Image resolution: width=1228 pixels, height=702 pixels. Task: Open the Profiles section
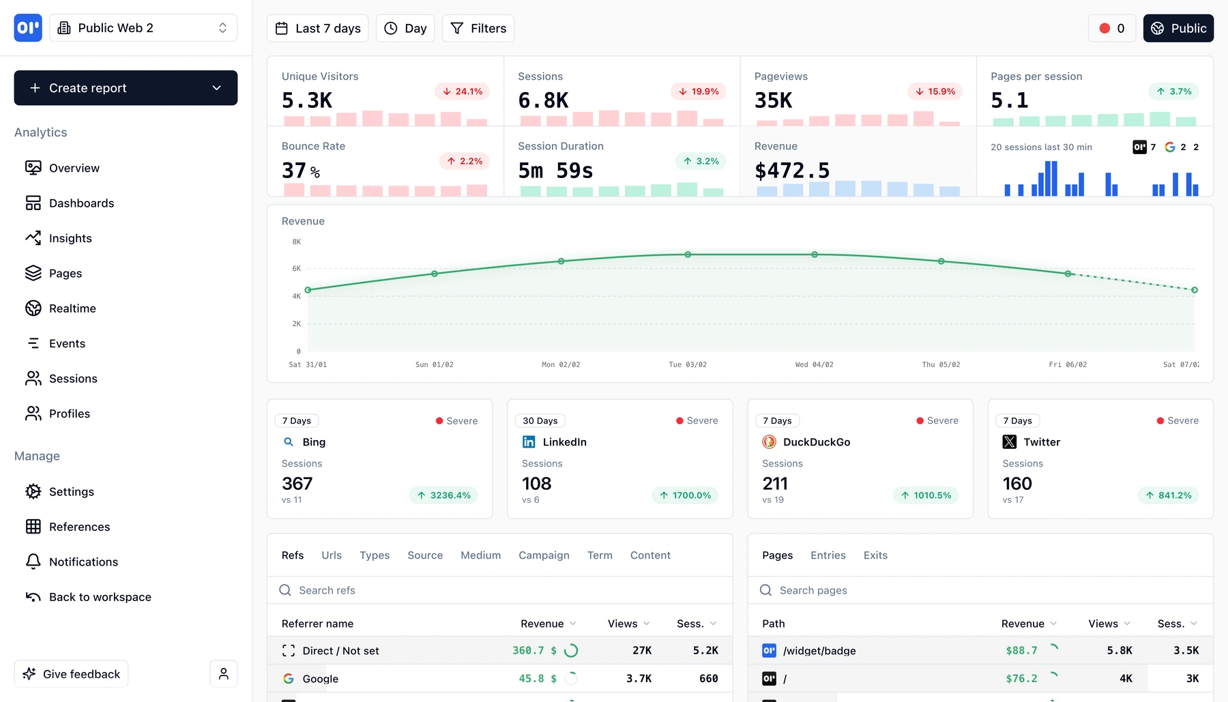(69, 413)
